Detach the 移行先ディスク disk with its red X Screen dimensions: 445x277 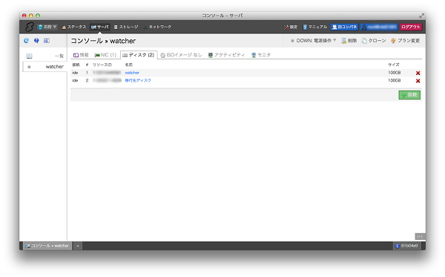[418, 81]
